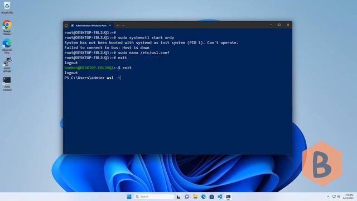Click the window icon left of the PowerShell tab

click(66, 26)
